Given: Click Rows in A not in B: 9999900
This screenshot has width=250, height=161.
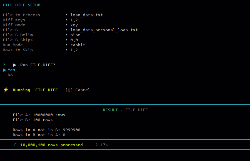Looking at the screenshot, I should pos(46,130).
